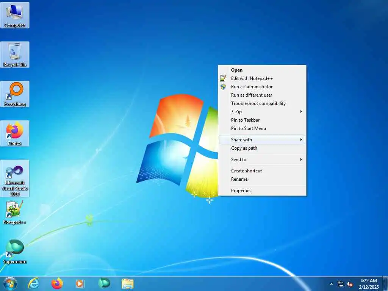Launch Internet Explorer from taskbar
This screenshot has width=388, height=291.
coord(34,283)
